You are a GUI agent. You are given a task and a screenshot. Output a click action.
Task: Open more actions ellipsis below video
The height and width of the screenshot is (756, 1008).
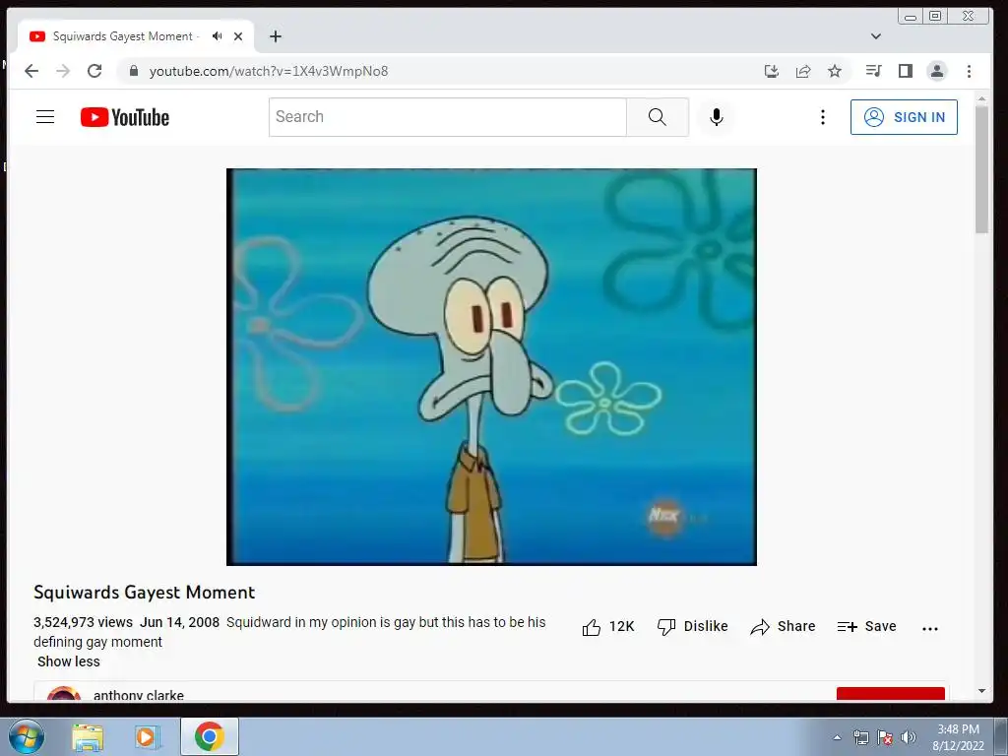click(929, 629)
